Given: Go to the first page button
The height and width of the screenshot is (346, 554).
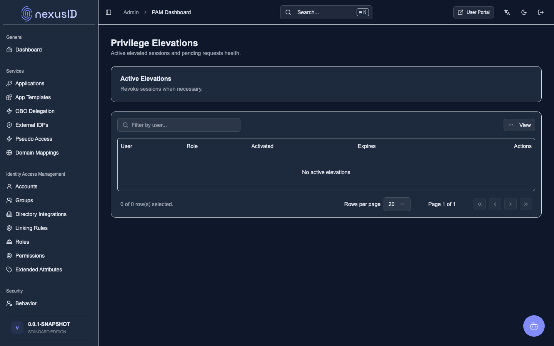Looking at the screenshot, I should 480,204.
